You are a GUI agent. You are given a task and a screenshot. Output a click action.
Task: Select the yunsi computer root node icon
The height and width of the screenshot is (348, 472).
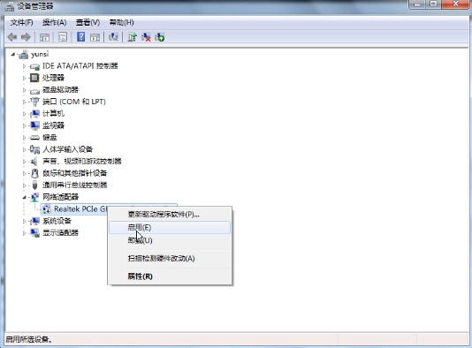pyautogui.click(x=23, y=55)
